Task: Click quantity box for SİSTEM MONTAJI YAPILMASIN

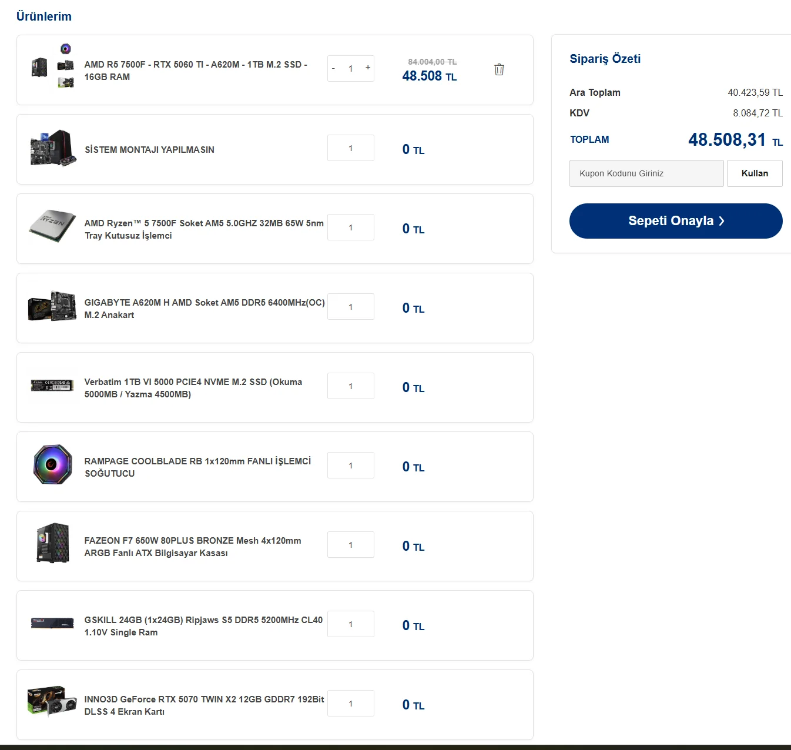Action: coord(351,148)
